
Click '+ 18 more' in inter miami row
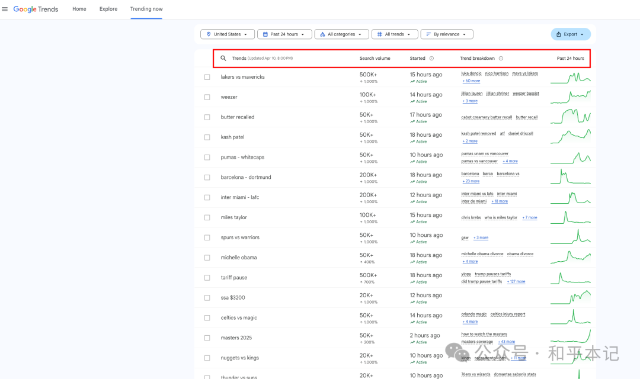click(500, 201)
